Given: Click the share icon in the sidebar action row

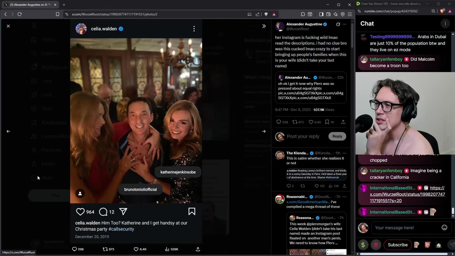Looking at the screenshot, I should tap(343, 122).
